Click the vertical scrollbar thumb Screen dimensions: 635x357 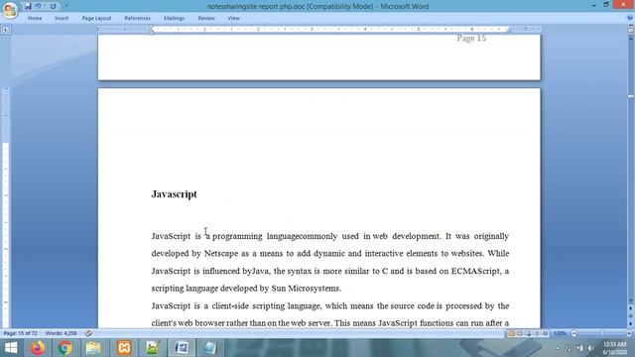pos(631,96)
